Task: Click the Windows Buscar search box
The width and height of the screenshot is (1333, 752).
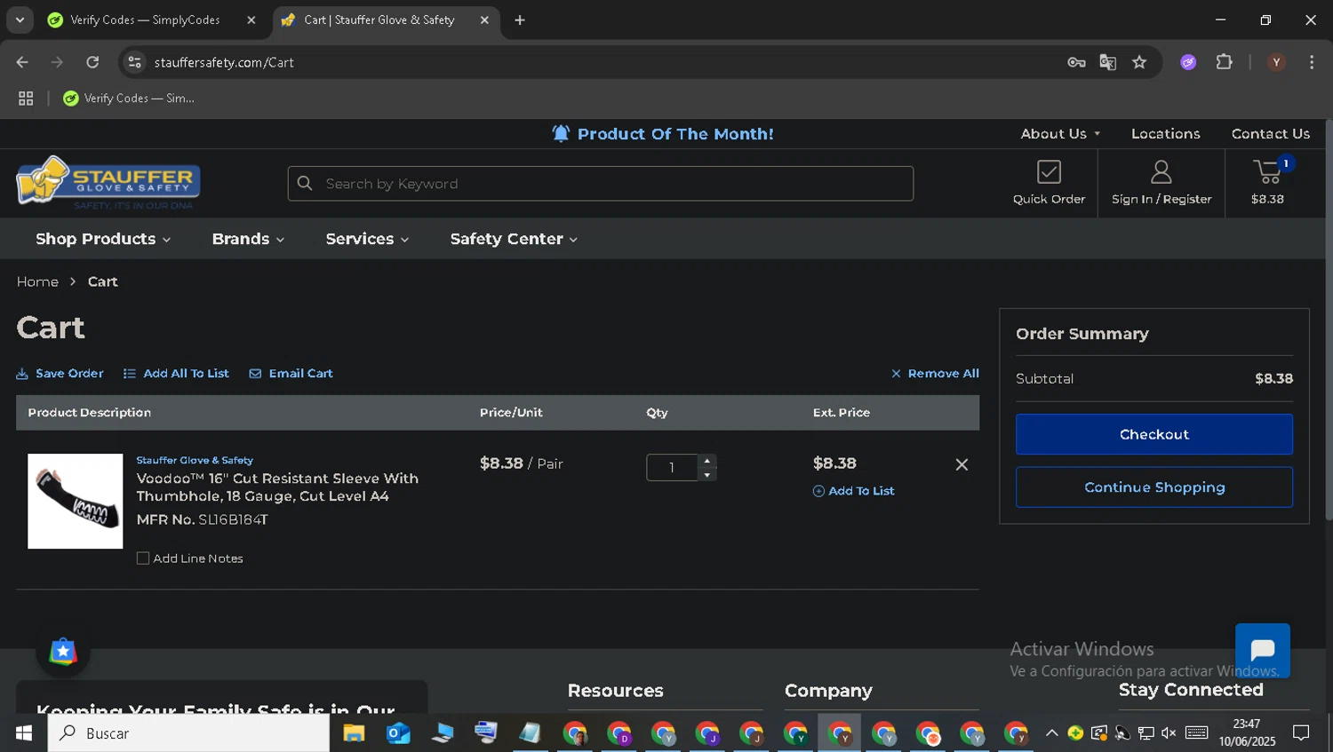Action: (x=188, y=733)
